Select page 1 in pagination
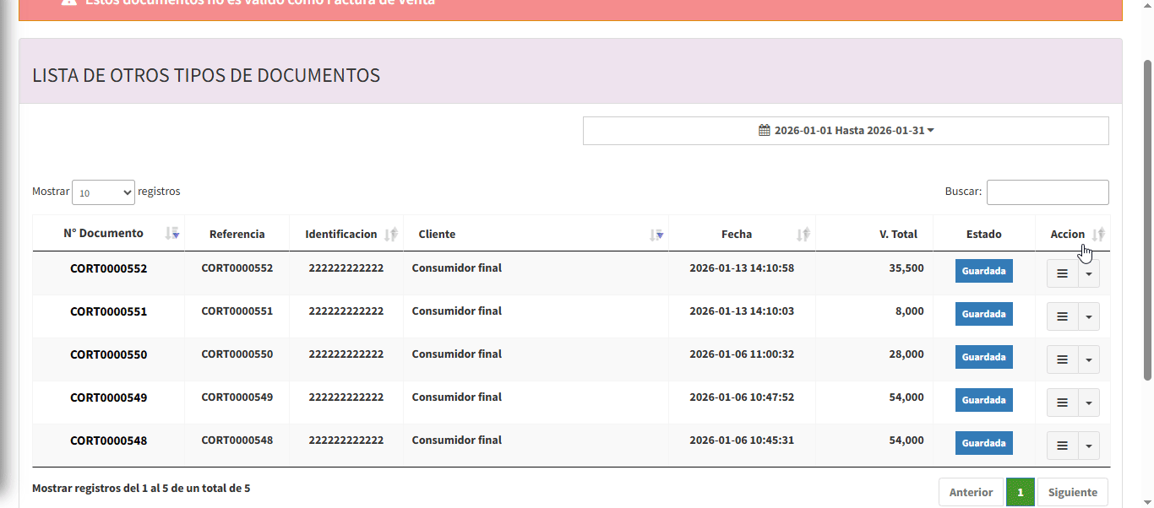1154x508 pixels. (1020, 492)
